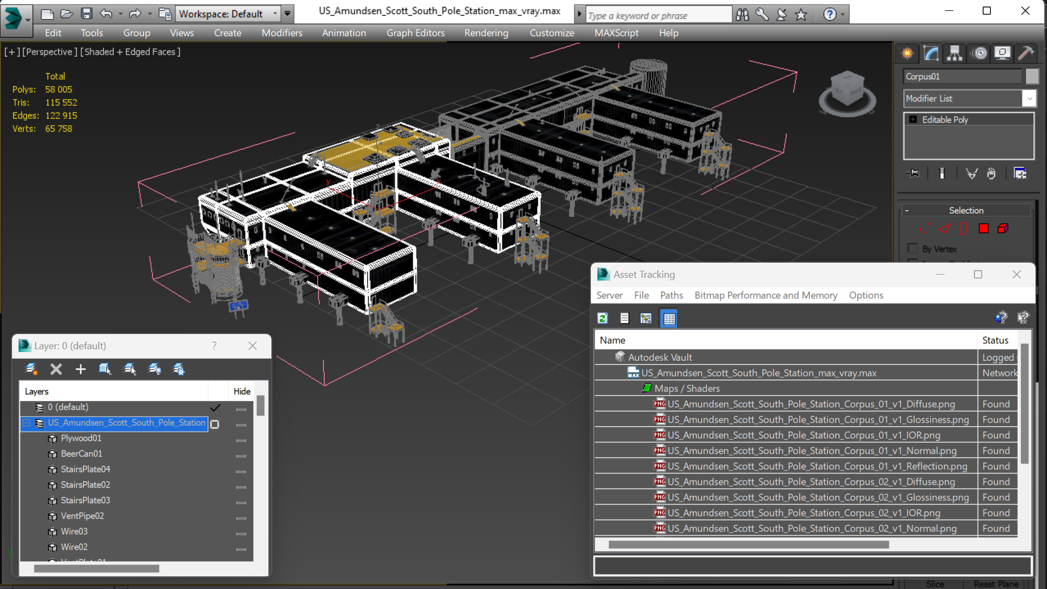
Task: Click the create new layer plus icon
Action: click(x=81, y=369)
